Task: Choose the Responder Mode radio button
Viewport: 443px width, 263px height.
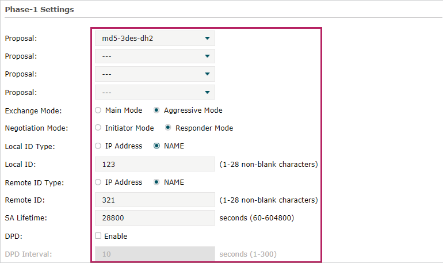Action: (168, 128)
